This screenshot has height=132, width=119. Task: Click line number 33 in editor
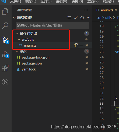tap(101, 104)
